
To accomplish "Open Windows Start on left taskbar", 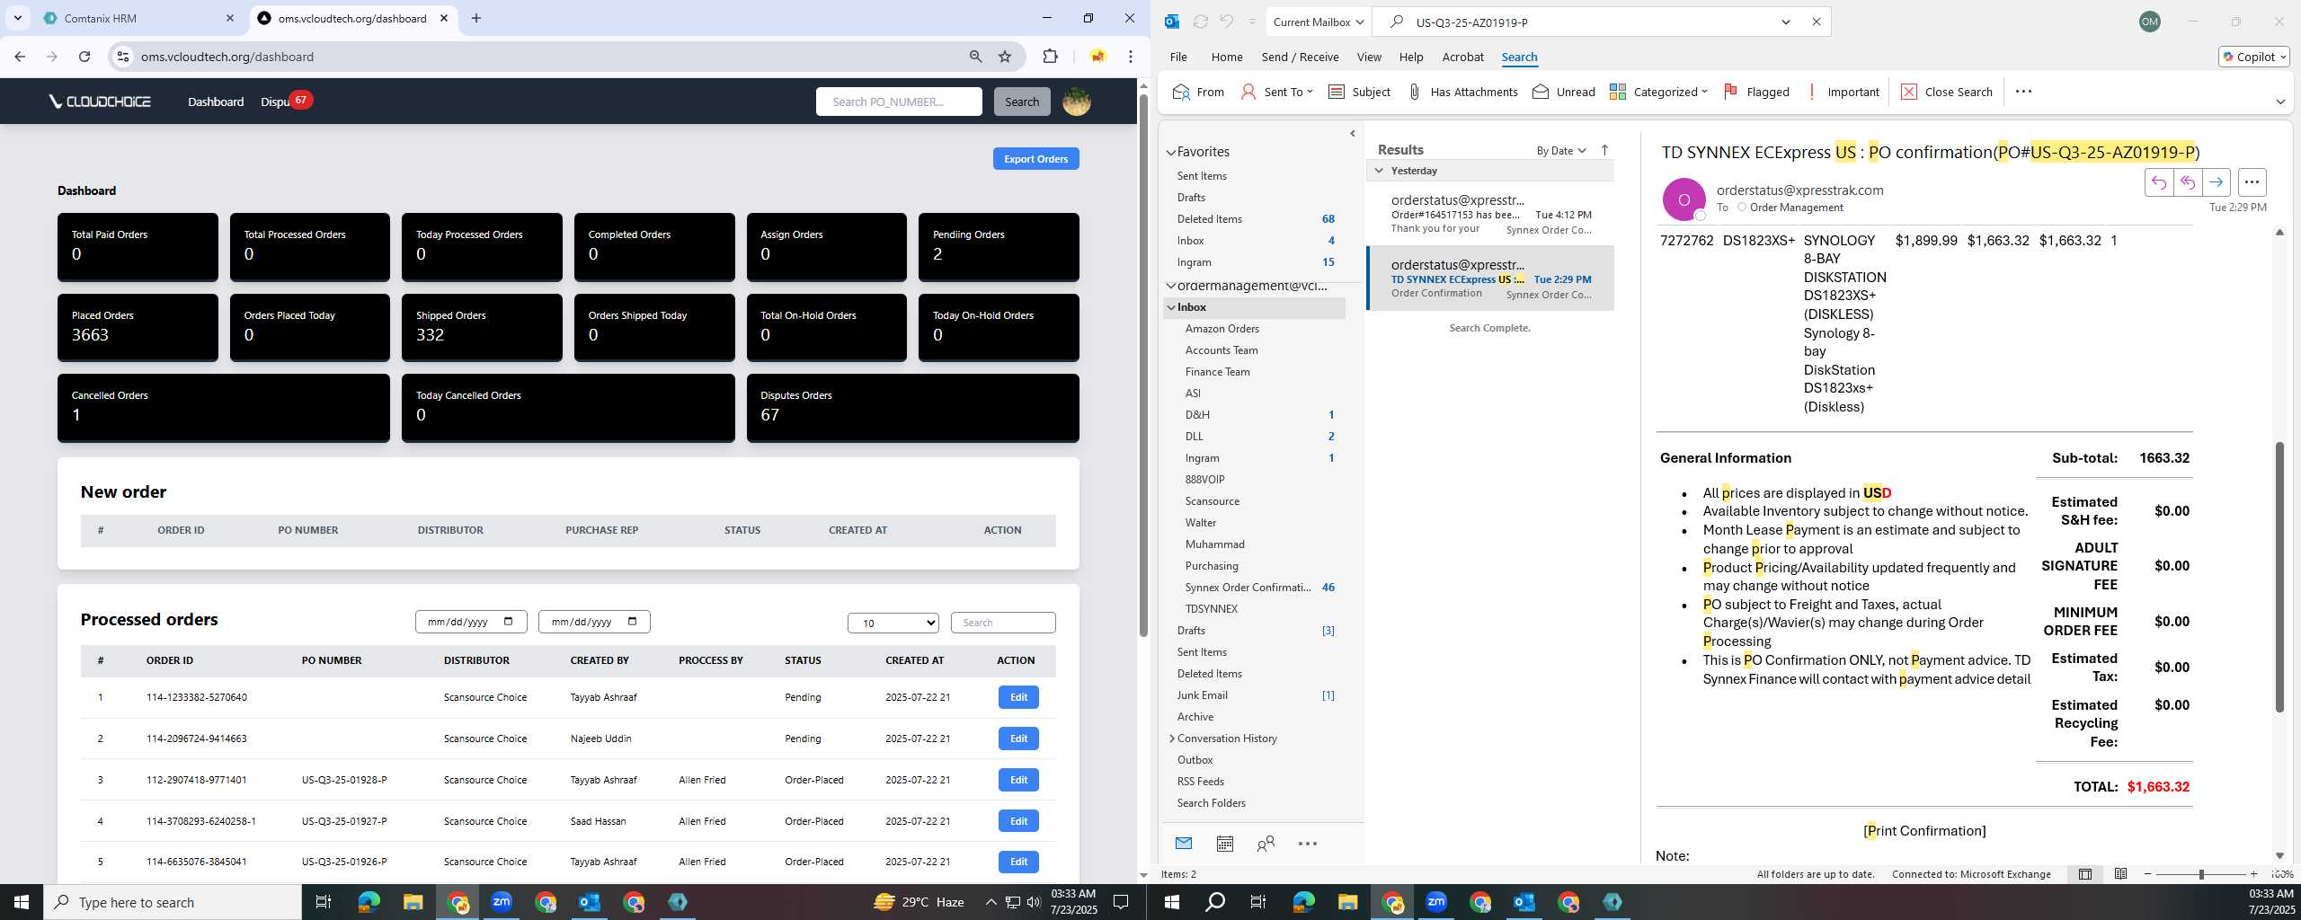I will click(22, 902).
